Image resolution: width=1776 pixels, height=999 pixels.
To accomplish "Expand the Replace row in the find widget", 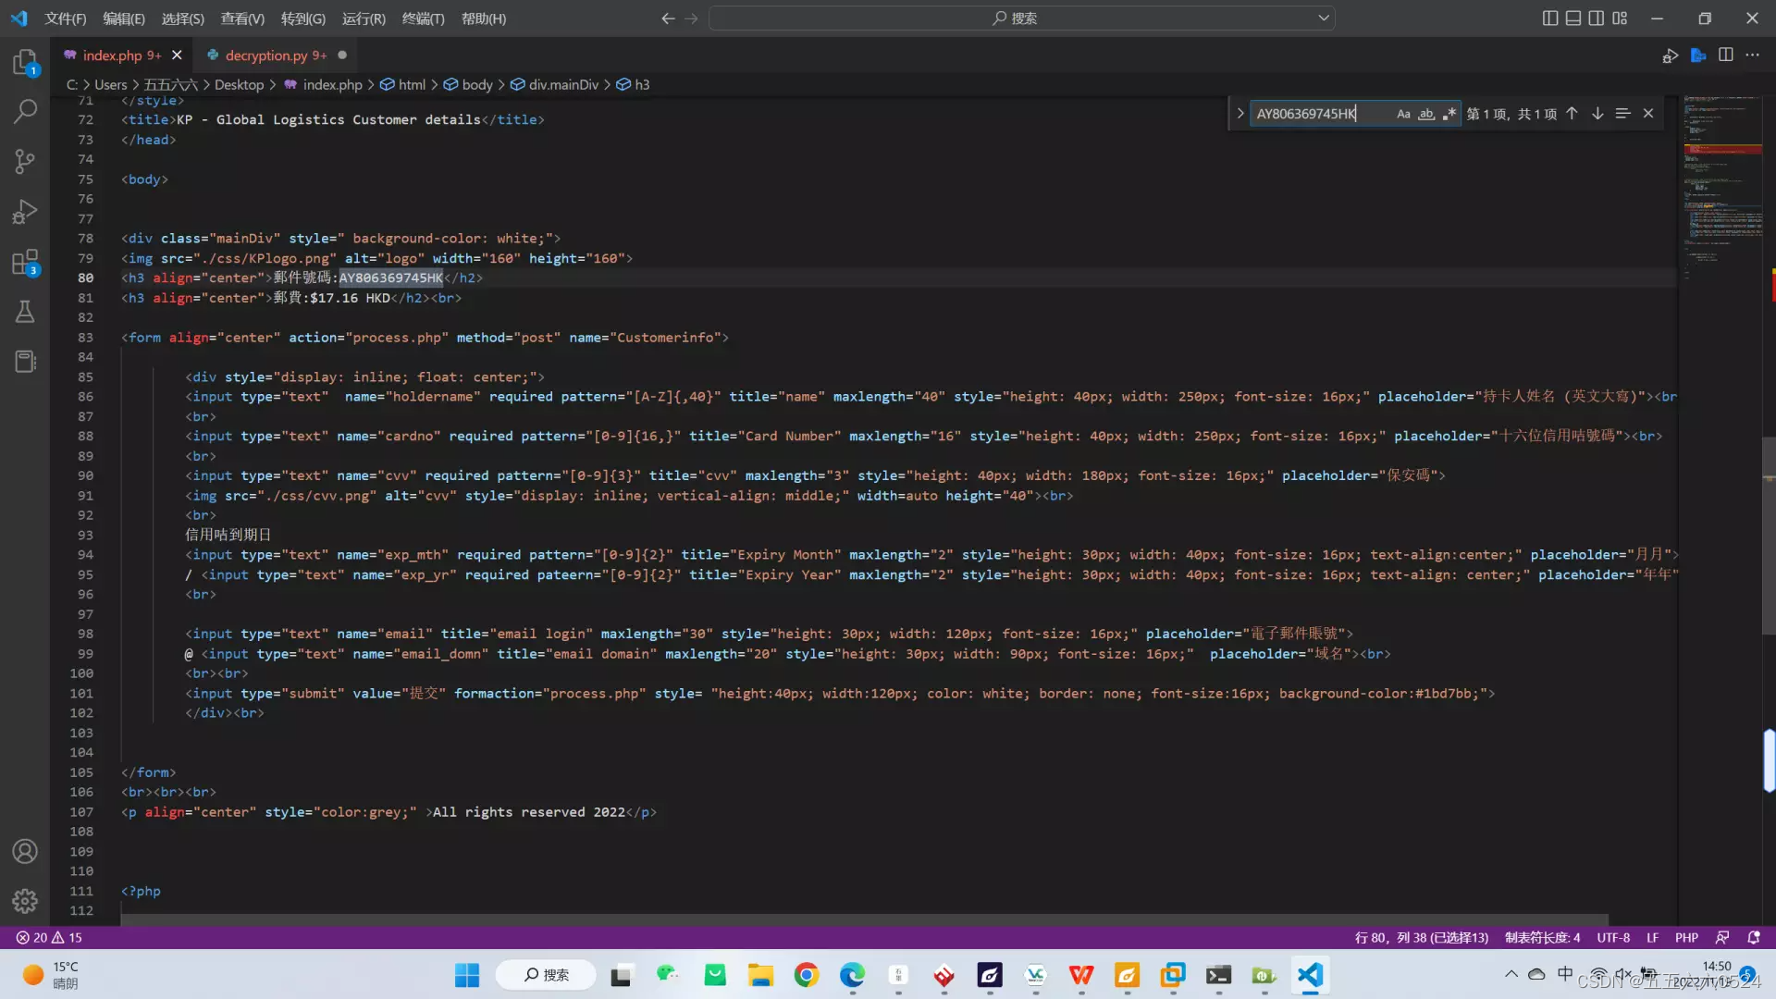I will click(1240, 114).
